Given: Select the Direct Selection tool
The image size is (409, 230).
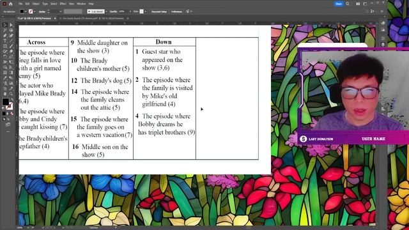Looking at the screenshot, I should point(11,25).
